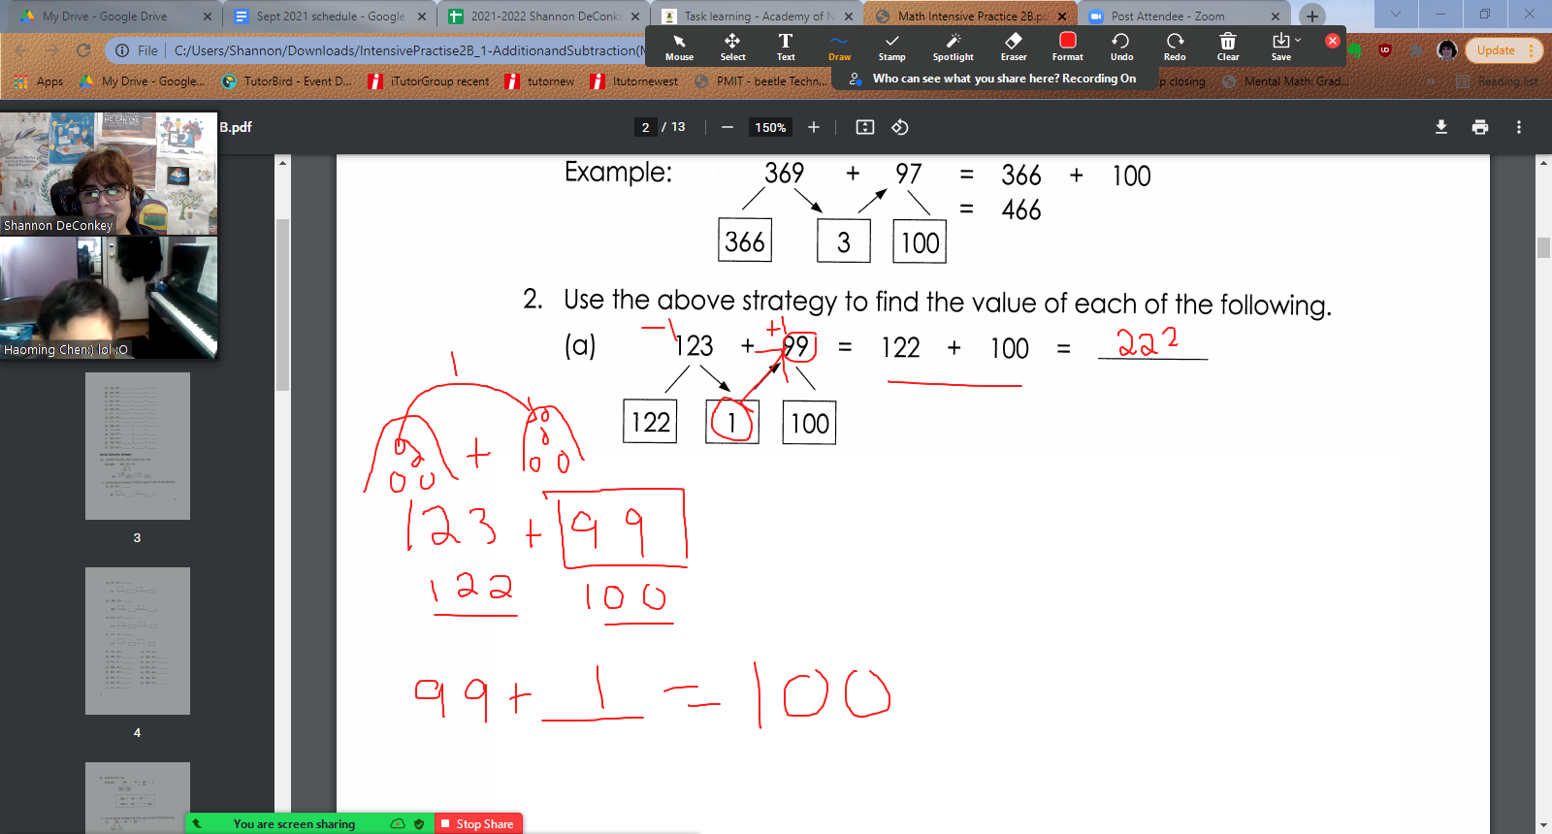The height and width of the screenshot is (834, 1552).
Task: Save the annotated screen
Action: 1280,47
